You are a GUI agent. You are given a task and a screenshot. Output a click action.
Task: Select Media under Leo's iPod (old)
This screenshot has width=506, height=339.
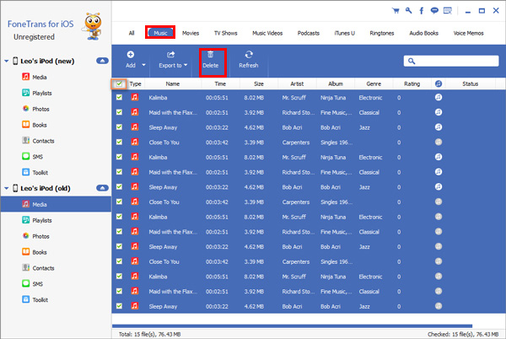[57, 204]
